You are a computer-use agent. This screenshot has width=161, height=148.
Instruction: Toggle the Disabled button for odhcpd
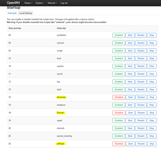119,144
